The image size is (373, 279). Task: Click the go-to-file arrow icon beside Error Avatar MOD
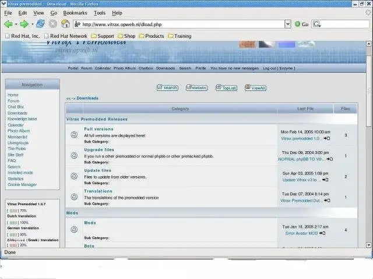322,233
